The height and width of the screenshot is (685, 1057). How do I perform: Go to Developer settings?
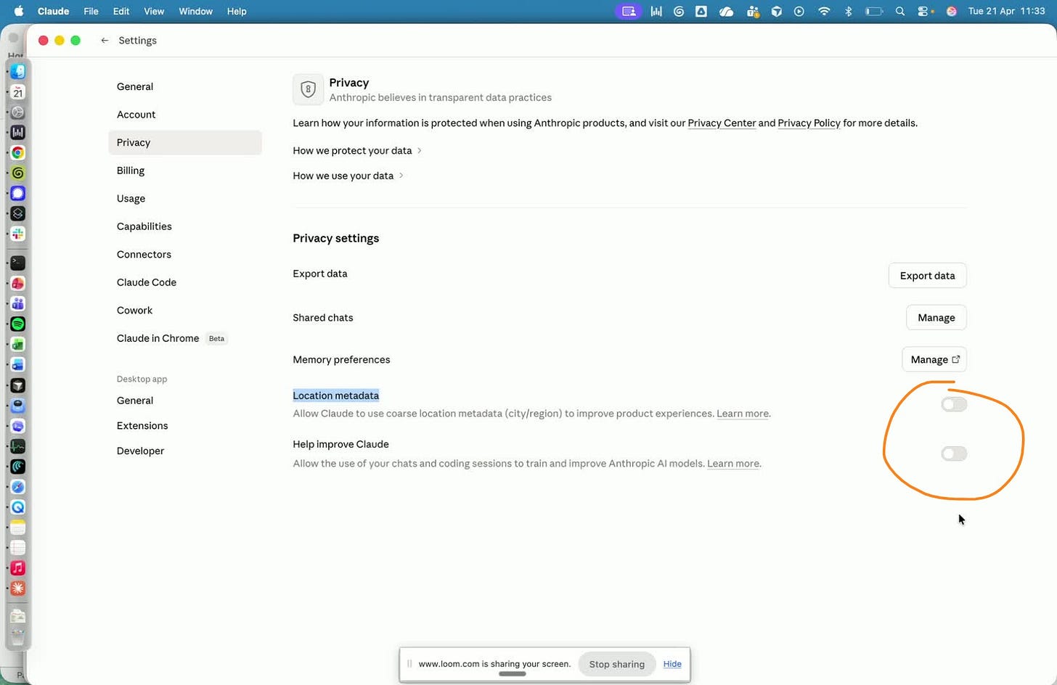click(x=185, y=451)
